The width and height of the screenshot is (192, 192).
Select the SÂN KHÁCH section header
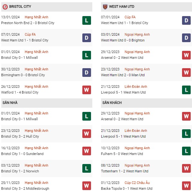tap(146, 103)
